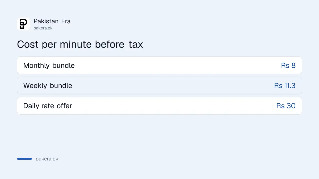Viewport: 319px width, 179px height.
Task: Click the Weekly bundle label
Action: click(x=48, y=86)
